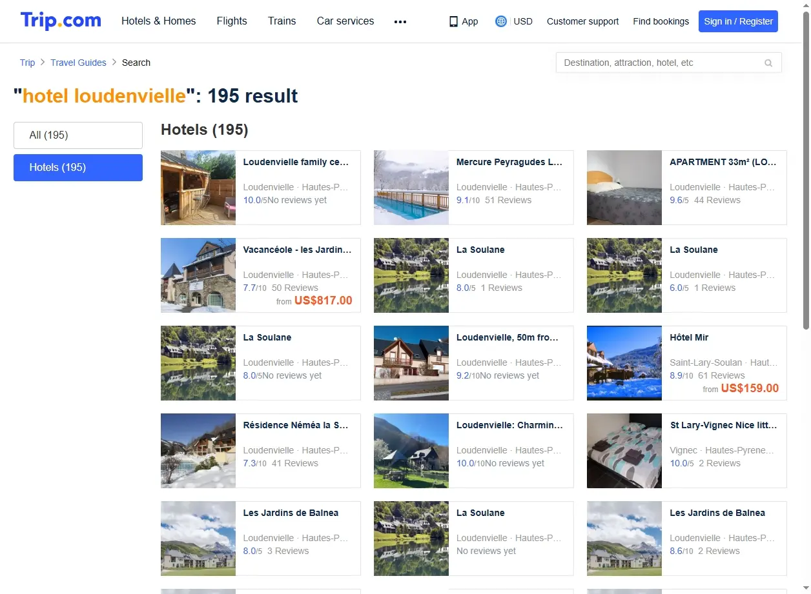811x594 pixels.
Task: Click the US$817.00 price
Action: point(323,301)
